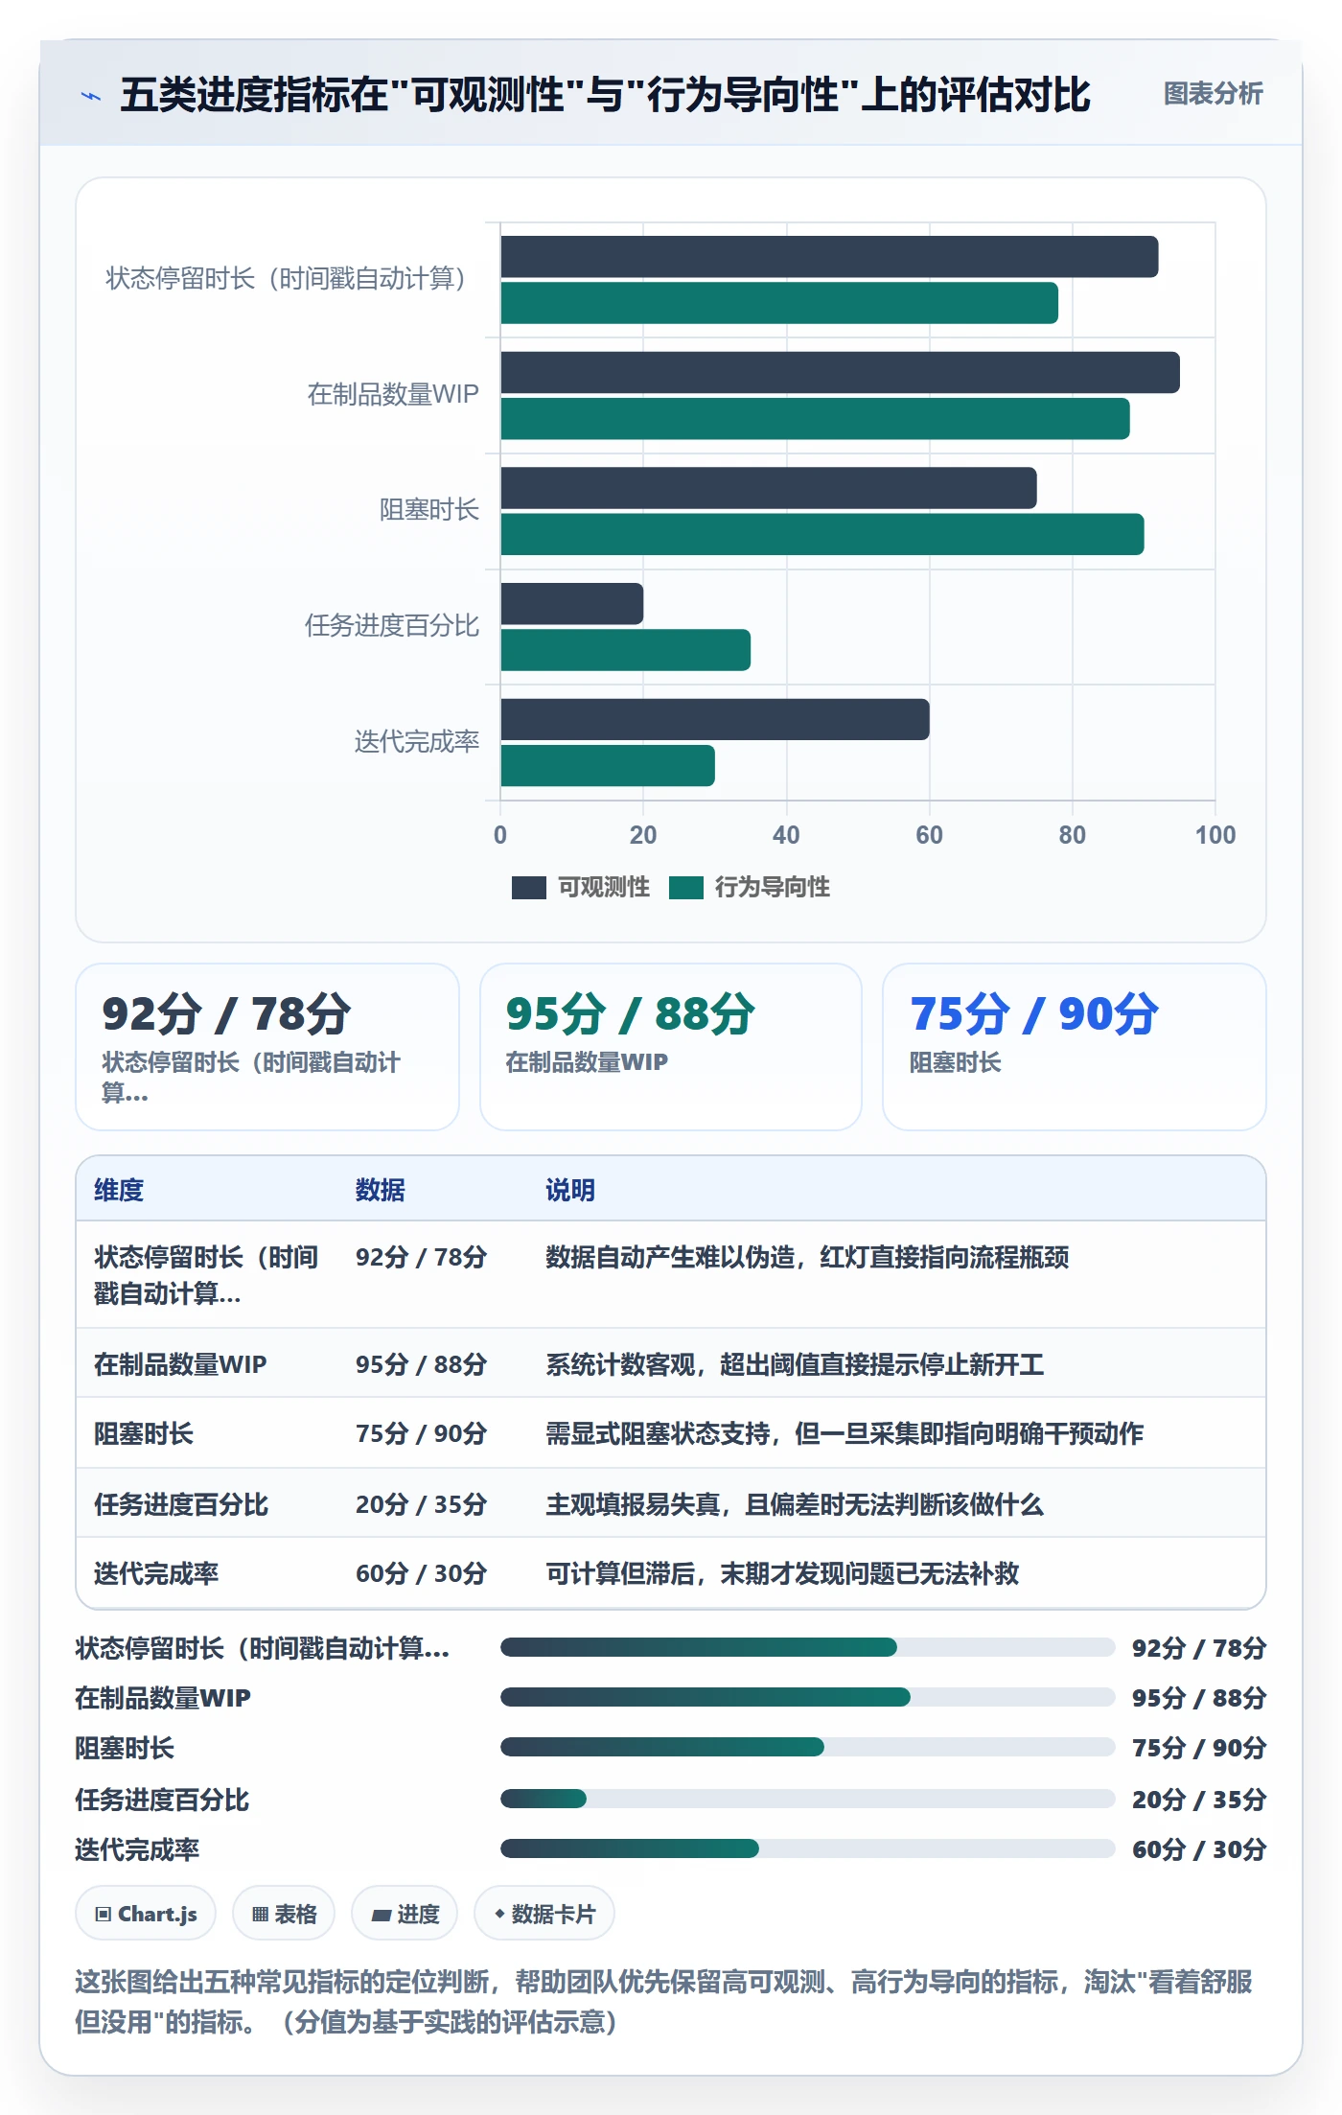Click the chart y-axis label 任务进度百分比

391,626
